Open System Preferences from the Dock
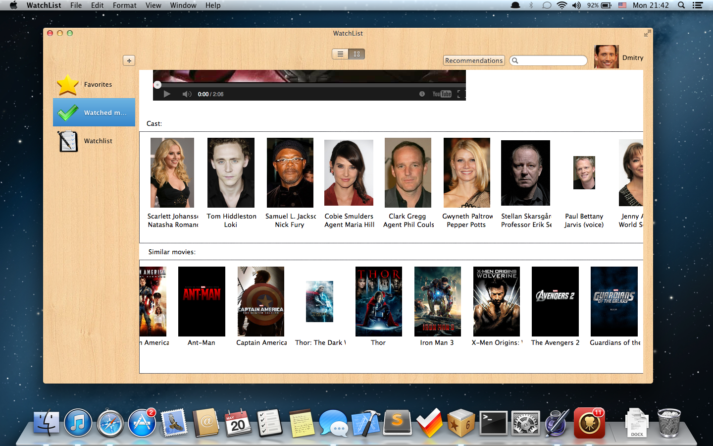This screenshot has height=446, width=713. pos(525,423)
